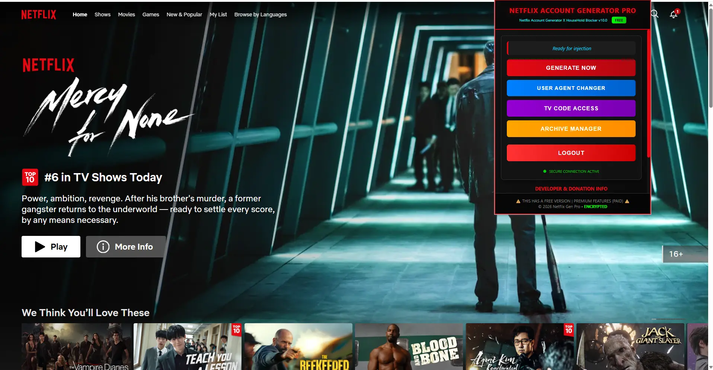Play Mercy for None
Screen dimensions: 713x370
click(51, 247)
